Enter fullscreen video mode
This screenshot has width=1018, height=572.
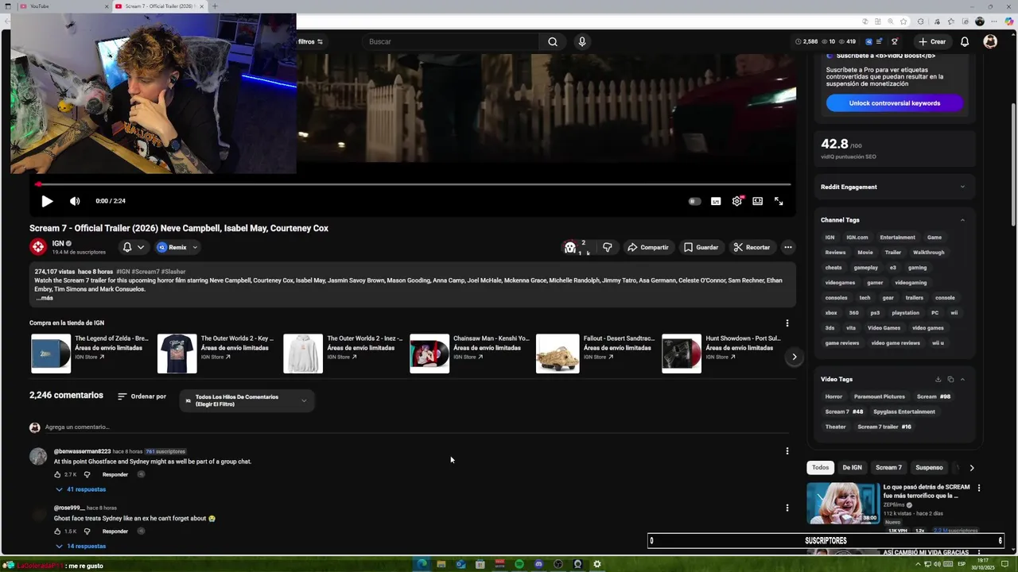pyautogui.click(x=779, y=201)
